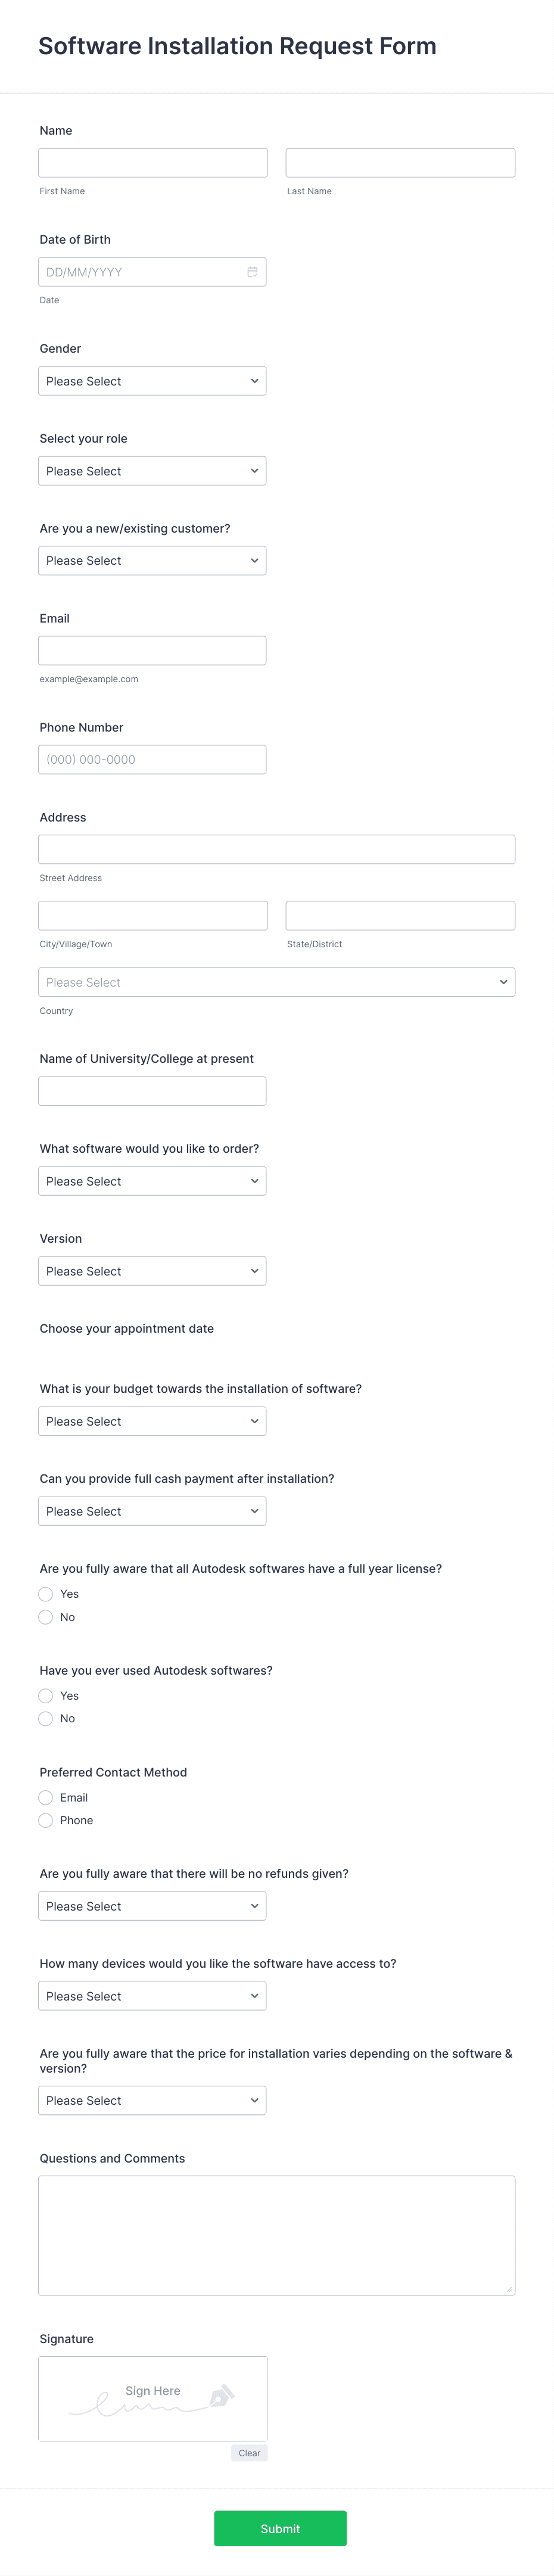Open the software order dropdown
554x2576 pixels.
point(152,1180)
